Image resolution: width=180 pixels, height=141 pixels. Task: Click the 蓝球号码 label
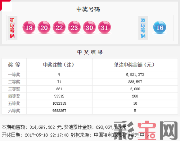(143, 28)
